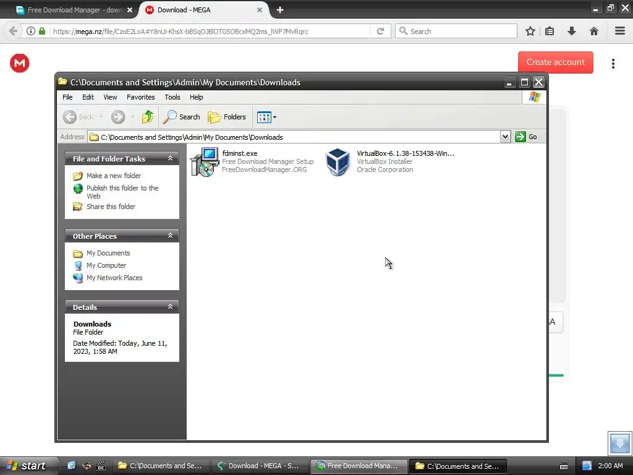Click the system tray icon next to clock
This screenshot has width=633, height=475.
tap(587, 466)
